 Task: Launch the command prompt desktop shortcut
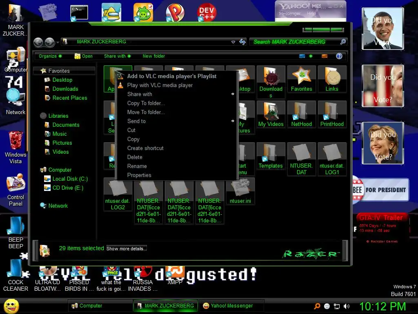79,13
